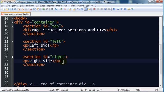Open the Macro menu
Viewport: 164px width, 92px height.
pos(59,6)
